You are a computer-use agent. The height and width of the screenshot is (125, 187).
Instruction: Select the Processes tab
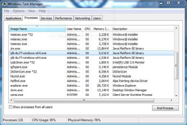point(31,18)
